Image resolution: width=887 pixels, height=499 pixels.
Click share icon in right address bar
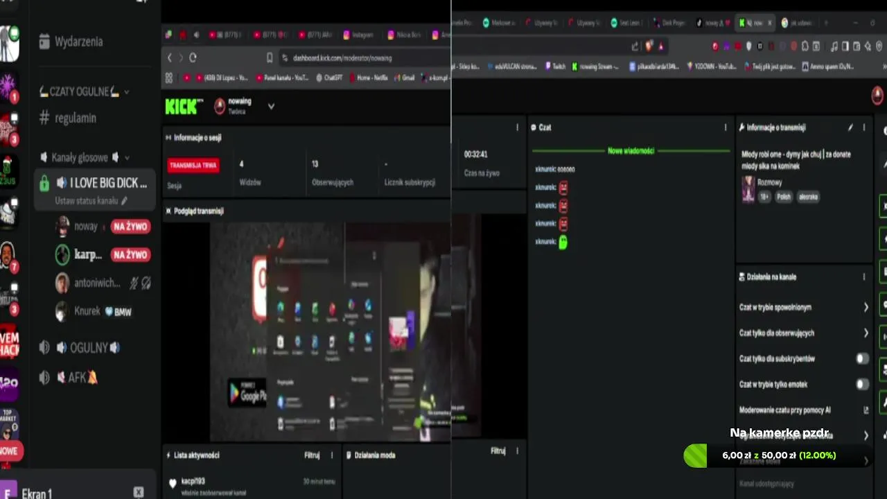(x=635, y=46)
